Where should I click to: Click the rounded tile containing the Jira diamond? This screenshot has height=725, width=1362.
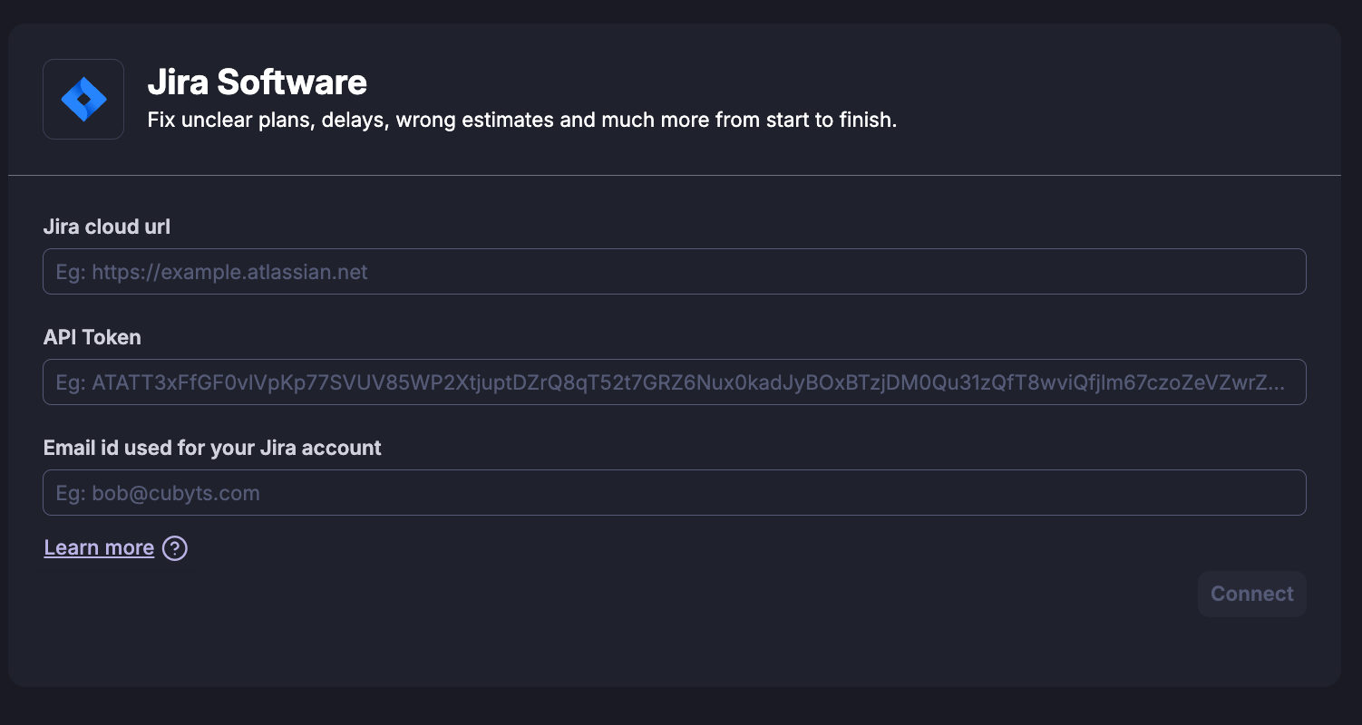click(x=83, y=100)
